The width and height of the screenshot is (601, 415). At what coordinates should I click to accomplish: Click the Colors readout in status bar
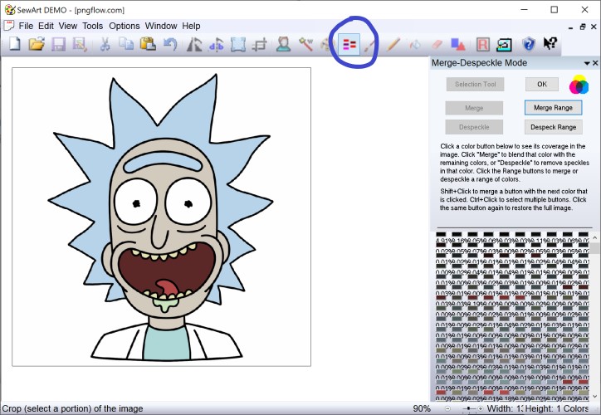pos(576,409)
